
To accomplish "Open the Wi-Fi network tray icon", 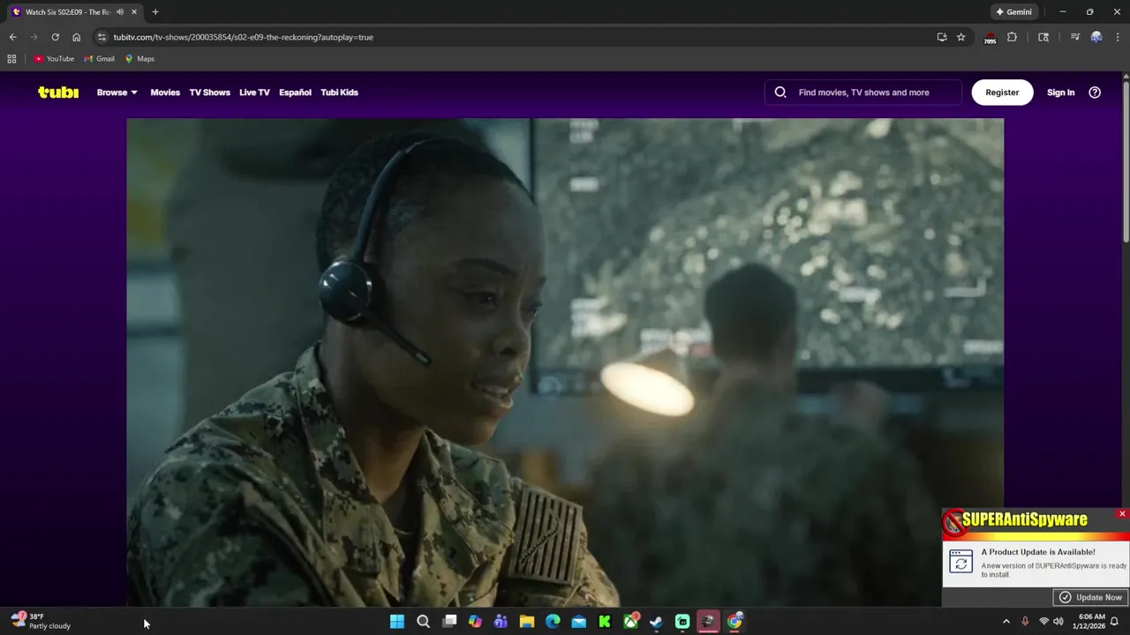I will coord(1043,622).
